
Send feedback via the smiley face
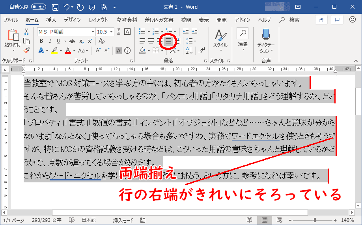pyautogui.click(x=352, y=20)
